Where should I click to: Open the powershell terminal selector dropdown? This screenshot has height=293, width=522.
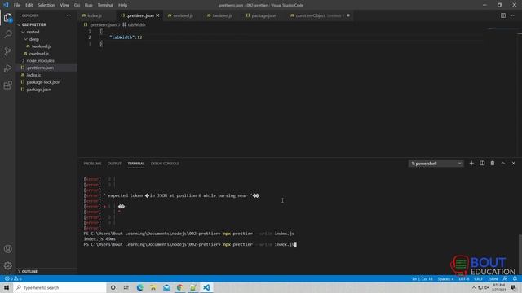[x=436, y=163]
